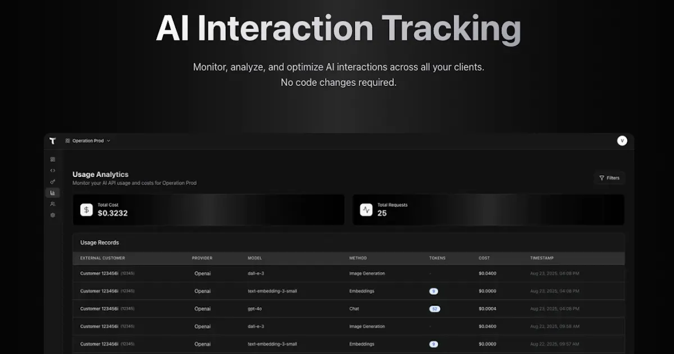
Task: Click the Aug 22, 09:57 AM timestamp
Action: tap(555, 344)
